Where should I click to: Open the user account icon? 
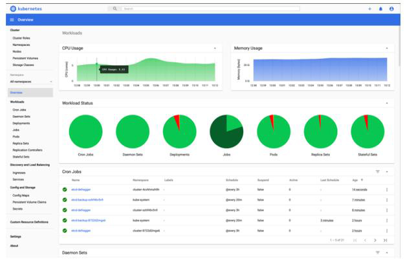(391, 9)
